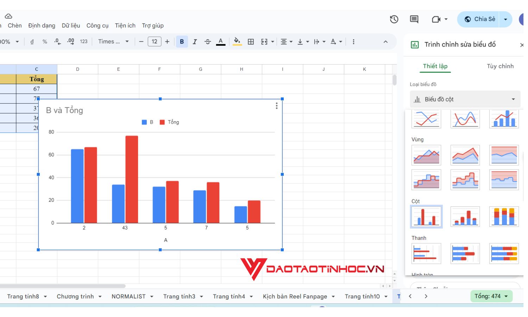528x317 pixels.
Task: Open version history
Action: tap(394, 19)
